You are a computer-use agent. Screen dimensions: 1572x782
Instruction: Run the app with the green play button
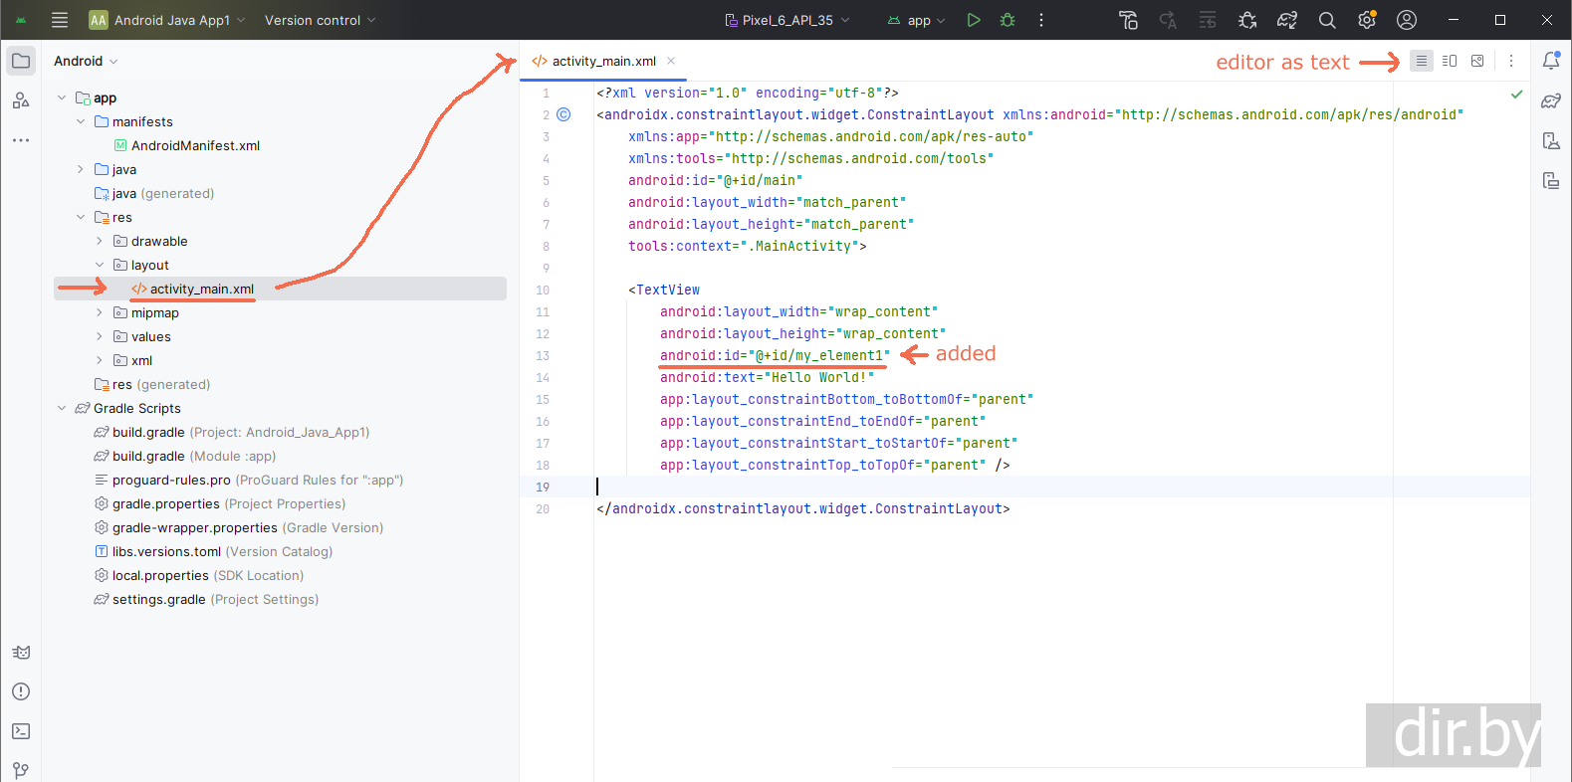[x=973, y=20]
